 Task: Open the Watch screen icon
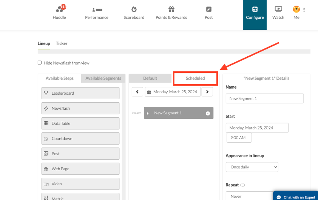pyautogui.click(x=278, y=9)
